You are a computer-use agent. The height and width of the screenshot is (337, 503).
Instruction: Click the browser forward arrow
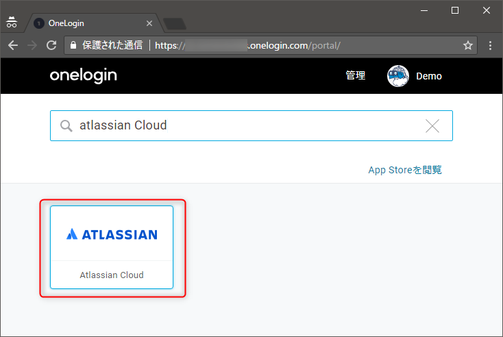coord(32,45)
